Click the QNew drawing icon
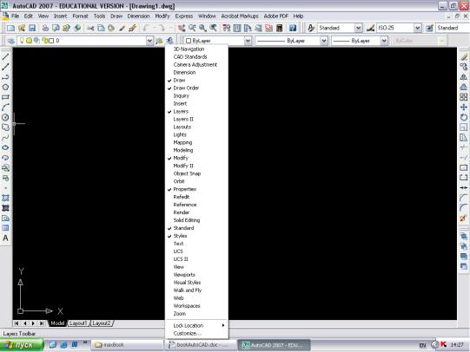470x352 pixels. 10,28
